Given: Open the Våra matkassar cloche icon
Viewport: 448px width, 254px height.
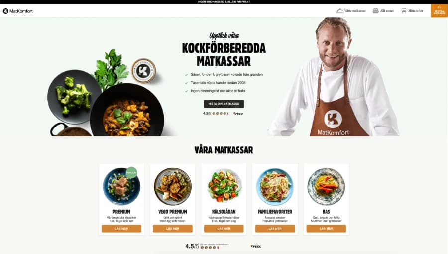Looking at the screenshot, I should pyautogui.click(x=339, y=11).
